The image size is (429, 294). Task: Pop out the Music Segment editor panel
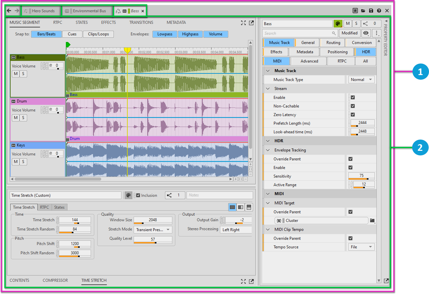click(x=251, y=23)
